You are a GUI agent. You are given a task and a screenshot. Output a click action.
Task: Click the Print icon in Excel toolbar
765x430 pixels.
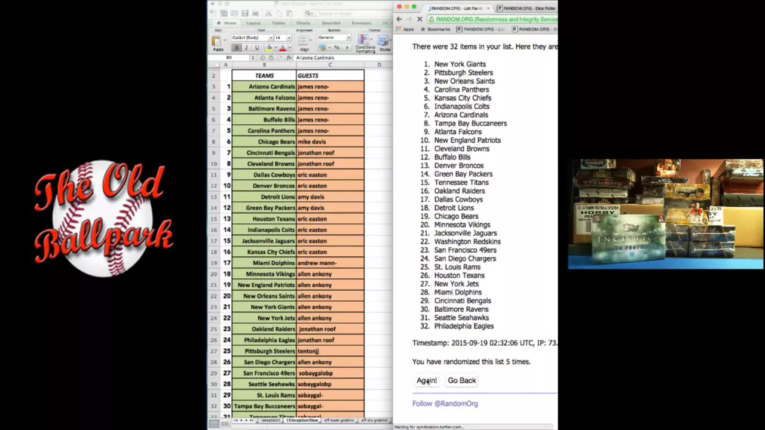point(255,13)
